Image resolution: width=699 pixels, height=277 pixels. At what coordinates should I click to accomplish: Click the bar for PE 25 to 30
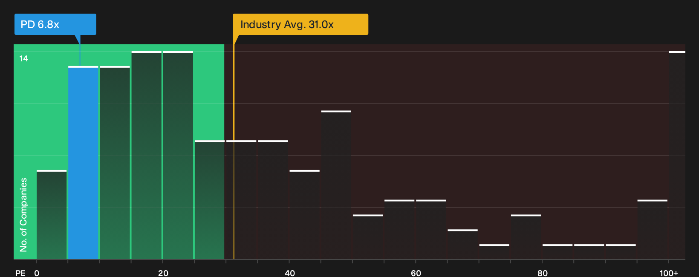210,200
